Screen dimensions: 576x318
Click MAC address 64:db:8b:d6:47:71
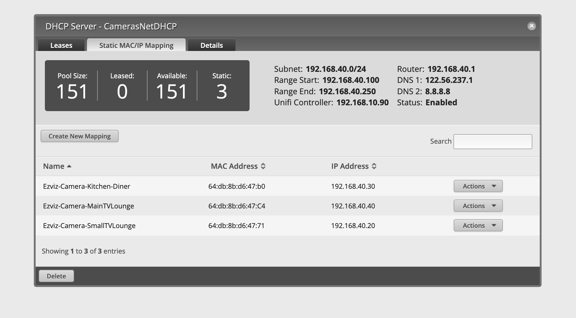(236, 226)
